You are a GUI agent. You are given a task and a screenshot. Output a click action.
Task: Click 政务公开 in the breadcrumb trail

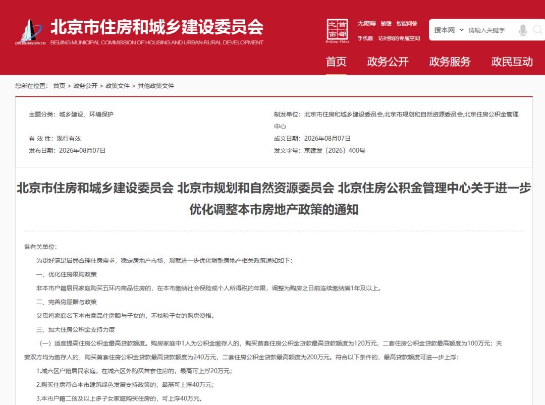pos(85,86)
